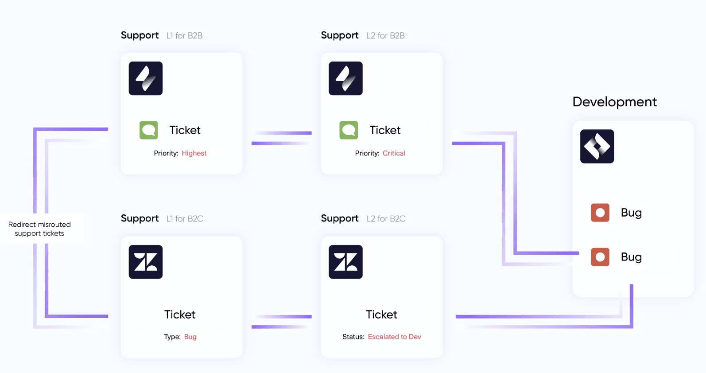706x373 pixels.
Task: Click the lower red Bug icon
Action: click(600, 257)
